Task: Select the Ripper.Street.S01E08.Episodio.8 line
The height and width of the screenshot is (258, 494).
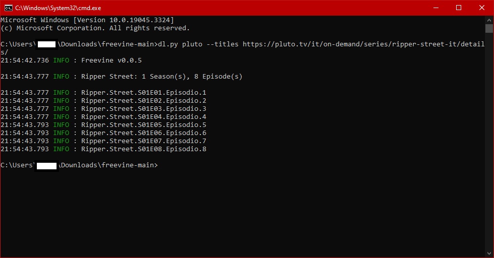Action: pyautogui.click(x=143, y=149)
